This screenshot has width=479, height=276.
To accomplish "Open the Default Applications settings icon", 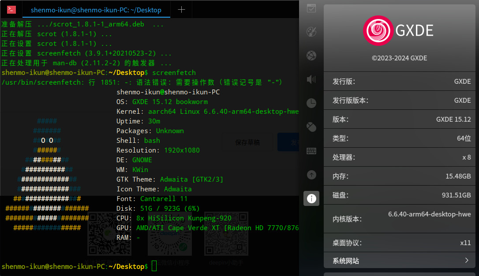I will (x=311, y=8).
